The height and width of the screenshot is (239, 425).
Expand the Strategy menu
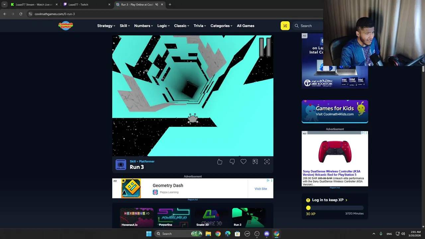pos(106,26)
